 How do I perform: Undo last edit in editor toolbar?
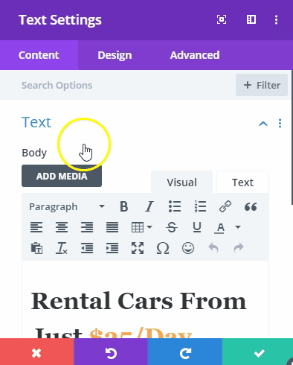[x=213, y=248]
